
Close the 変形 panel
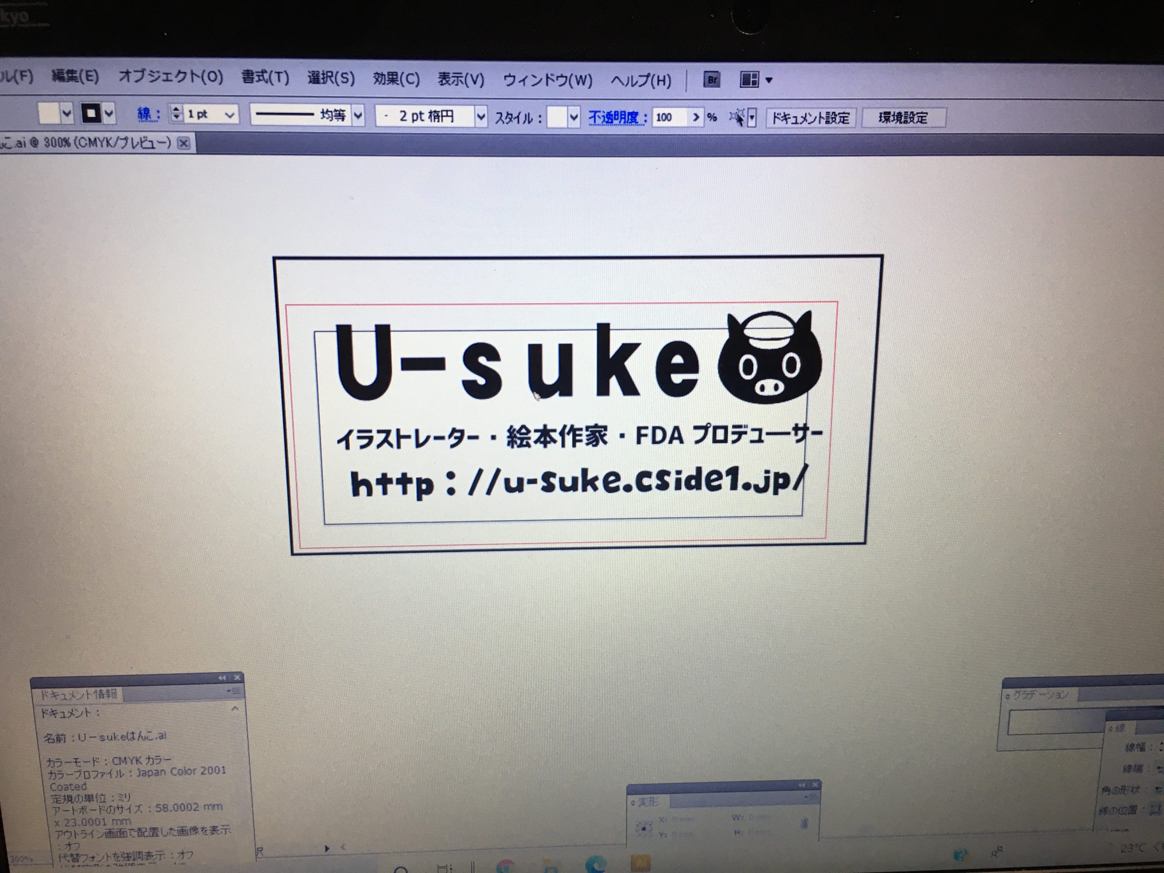tap(815, 785)
